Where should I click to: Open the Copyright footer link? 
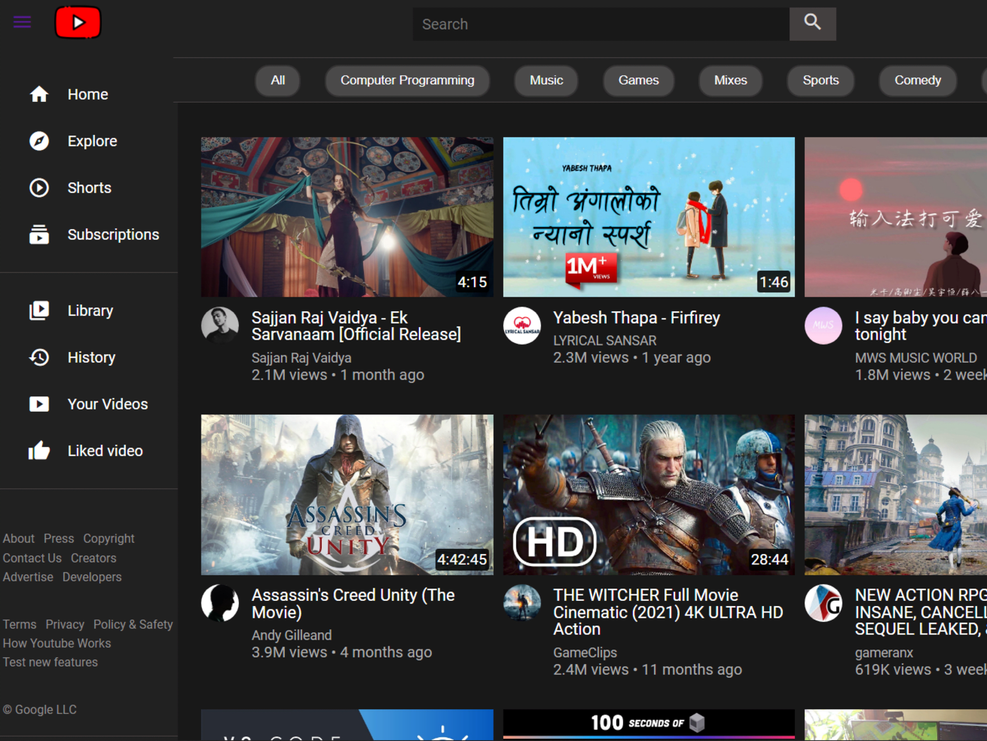(x=109, y=538)
